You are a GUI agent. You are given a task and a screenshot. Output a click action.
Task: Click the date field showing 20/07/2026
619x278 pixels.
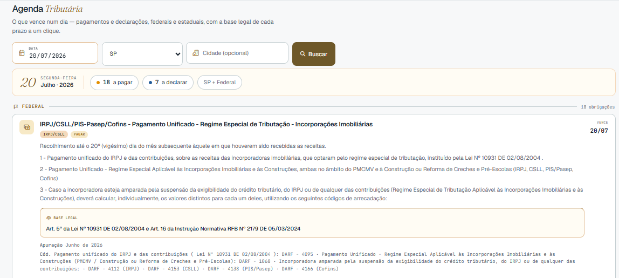point(55,53)
